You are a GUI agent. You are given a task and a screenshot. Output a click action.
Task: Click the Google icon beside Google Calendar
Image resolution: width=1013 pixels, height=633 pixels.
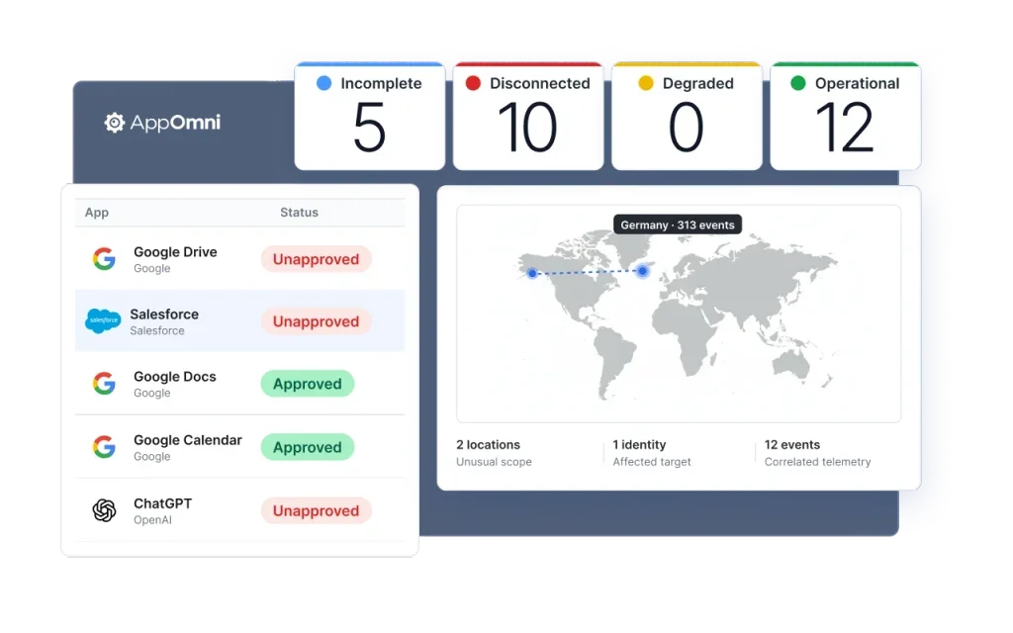pos(104,447)
